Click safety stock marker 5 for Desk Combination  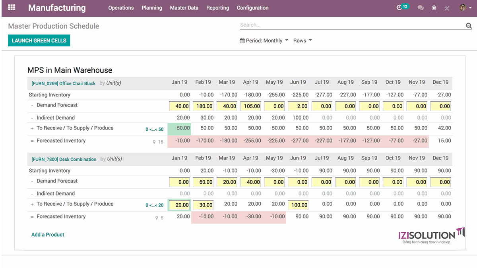click(159, 218)
